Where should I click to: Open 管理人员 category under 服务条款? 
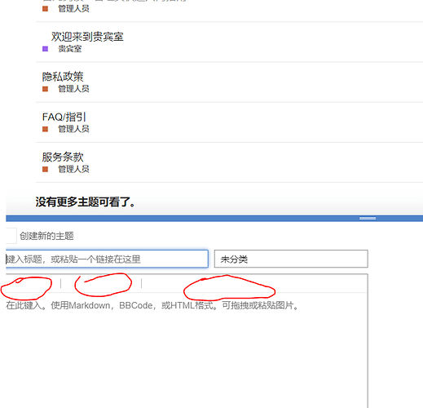click(66, 169)
